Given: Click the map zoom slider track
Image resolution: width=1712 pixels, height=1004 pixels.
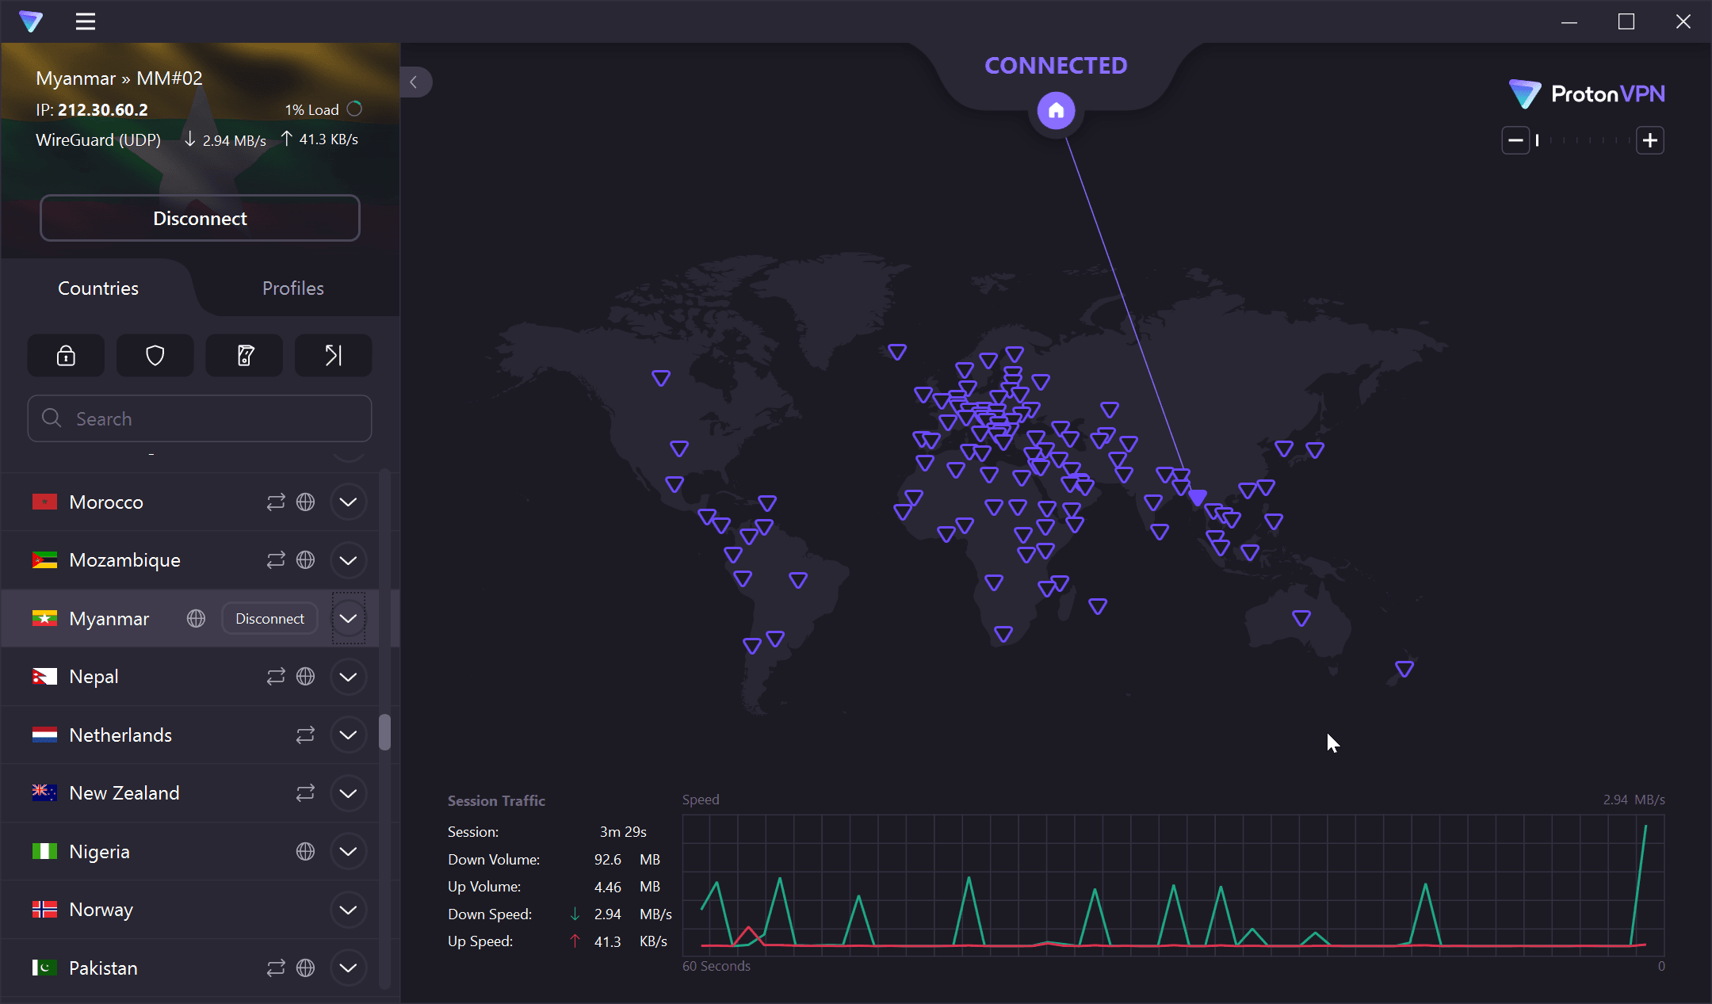Looking at the screenshot, I should [1583, 140].
